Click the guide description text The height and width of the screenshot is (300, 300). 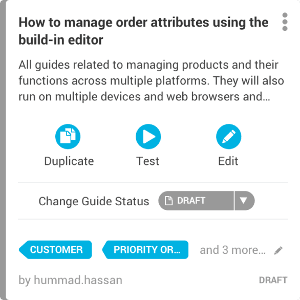(x=151, y=80)
